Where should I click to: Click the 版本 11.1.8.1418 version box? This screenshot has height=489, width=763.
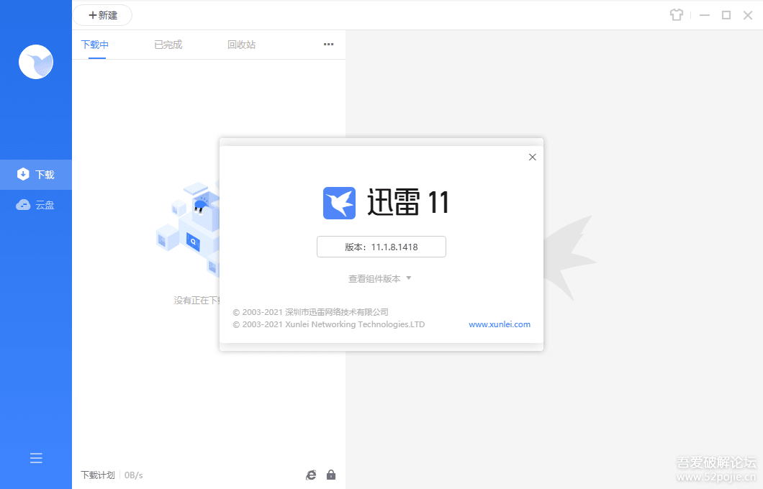[381, 247]
